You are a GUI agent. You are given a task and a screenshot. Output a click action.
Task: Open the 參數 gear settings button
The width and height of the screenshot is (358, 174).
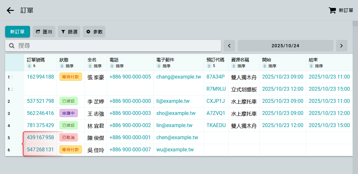pos(94,32)
